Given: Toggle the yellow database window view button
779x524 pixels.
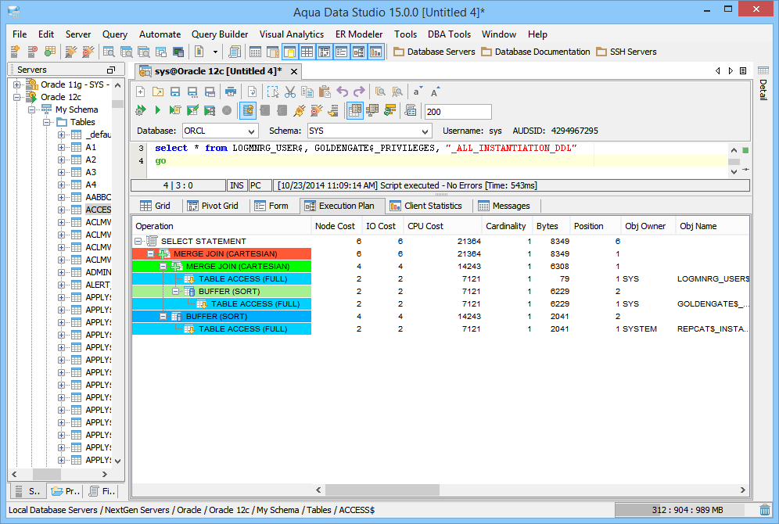Looking at the screenshot, I should [289, 52].
